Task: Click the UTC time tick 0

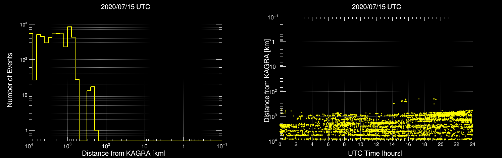Action: (280, 144)
